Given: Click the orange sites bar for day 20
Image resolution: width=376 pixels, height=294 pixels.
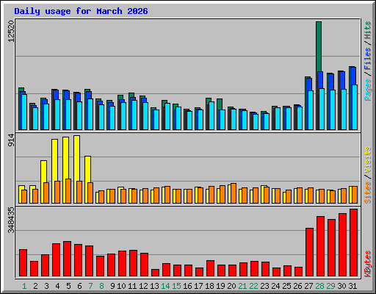Looking at the screenshot, I should [234, 193].
